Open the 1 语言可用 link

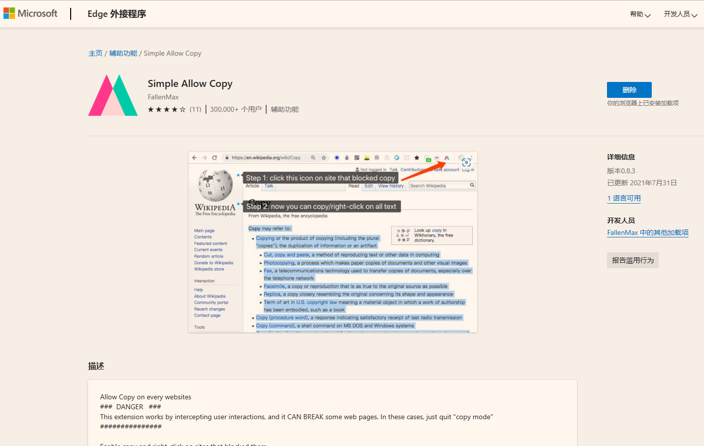coord(624,198)
